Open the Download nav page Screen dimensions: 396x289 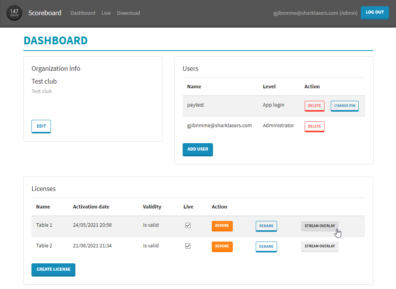click(x=128, y=13)
